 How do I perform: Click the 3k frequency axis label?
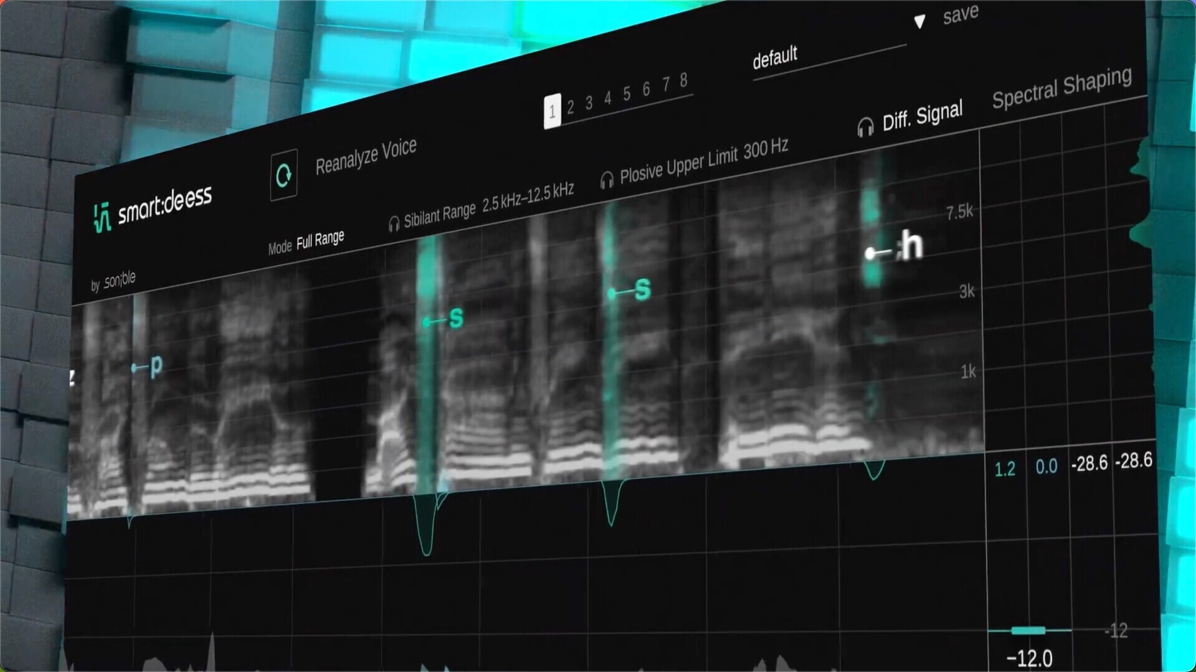click(967, 291)
